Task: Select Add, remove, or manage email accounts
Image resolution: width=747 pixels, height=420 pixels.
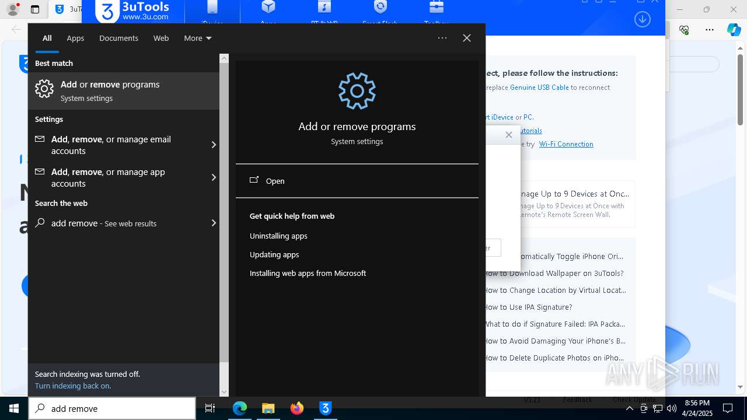Action: [124, 145]
